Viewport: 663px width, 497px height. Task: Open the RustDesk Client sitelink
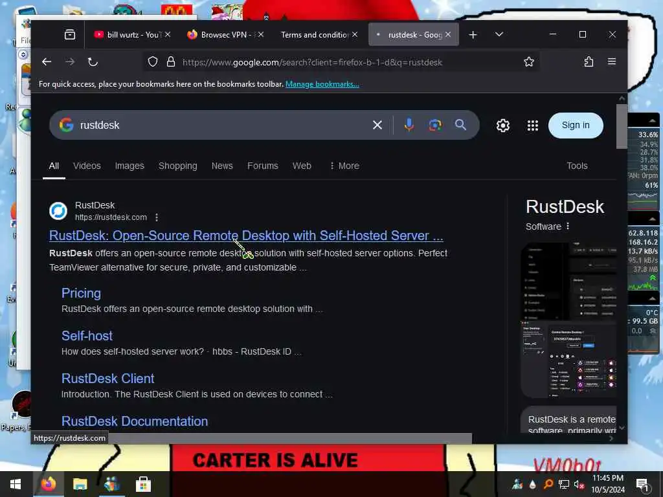[x=108, y=378]
